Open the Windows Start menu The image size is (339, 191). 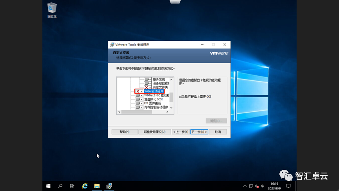click(x=49, y=186)
